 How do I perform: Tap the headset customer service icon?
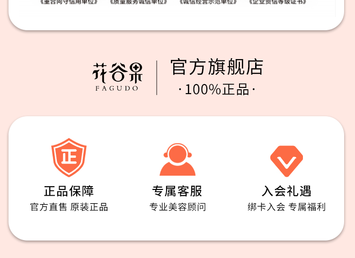click(177, 160)
